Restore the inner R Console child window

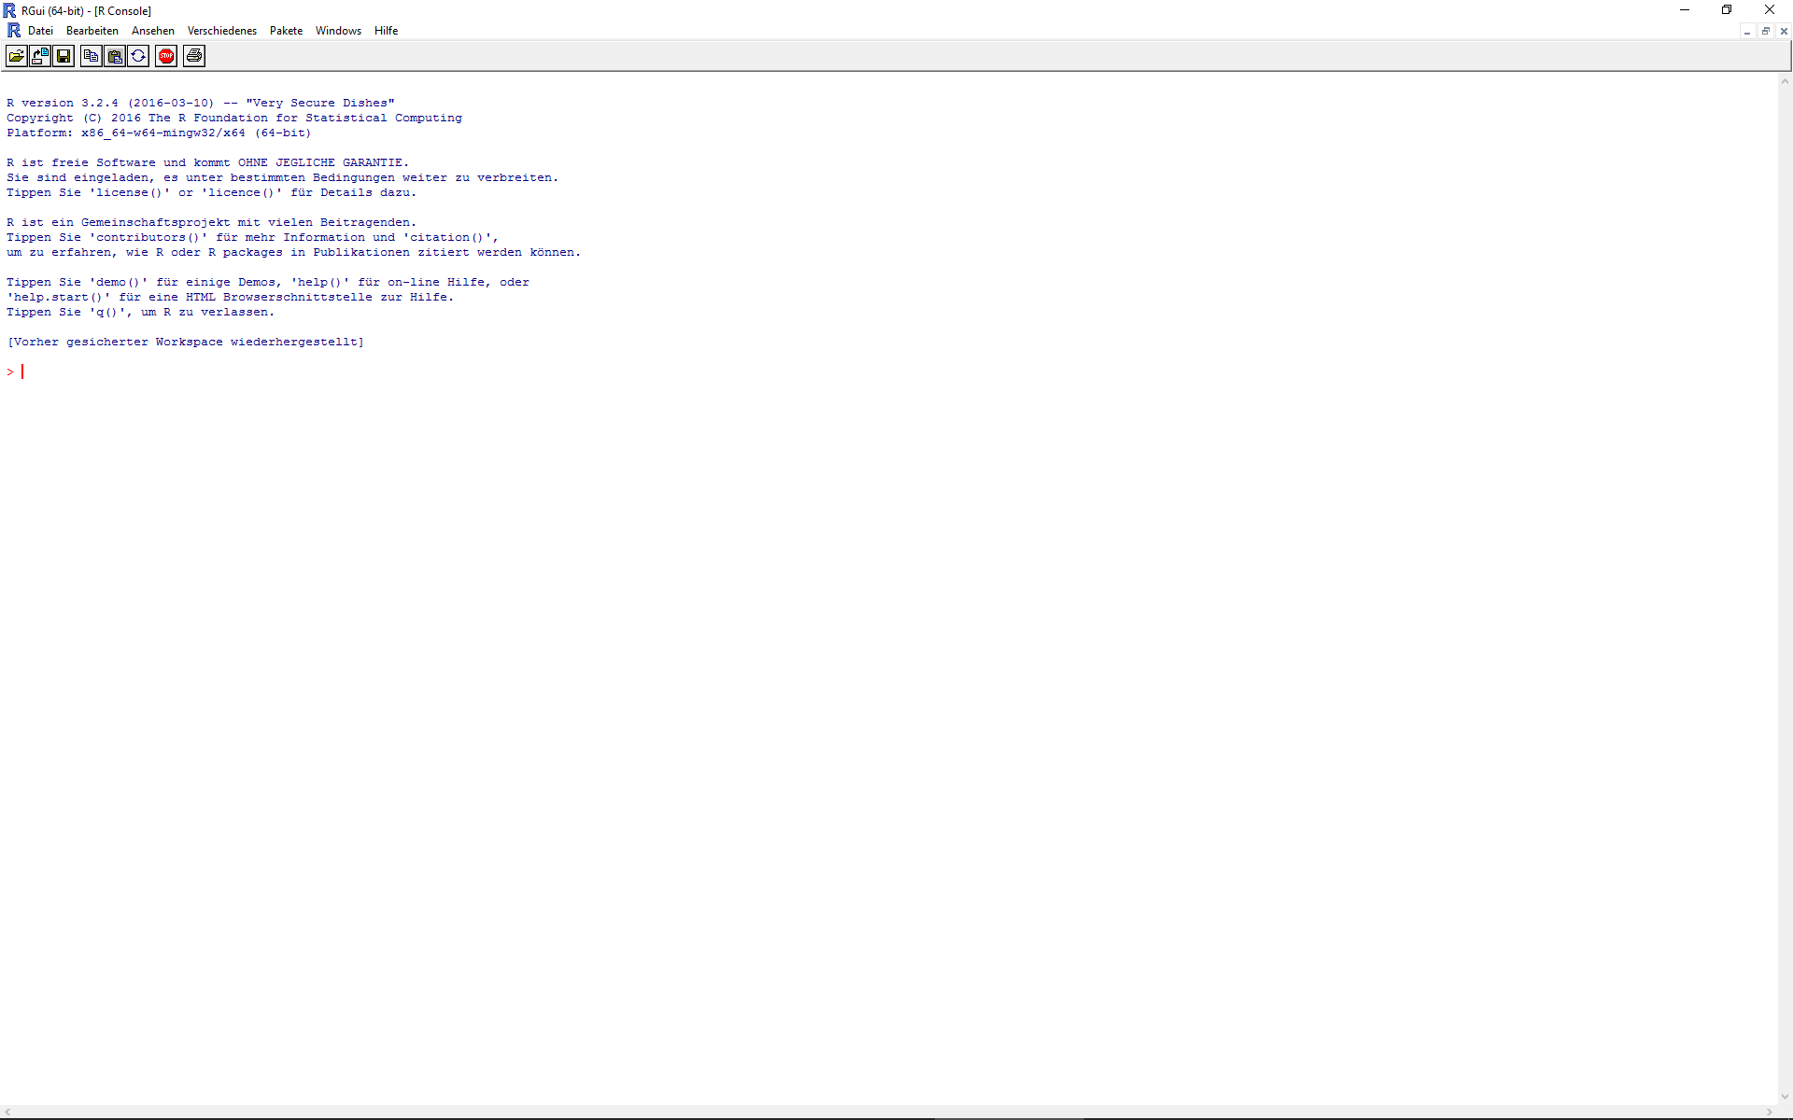click(1765, 31)
